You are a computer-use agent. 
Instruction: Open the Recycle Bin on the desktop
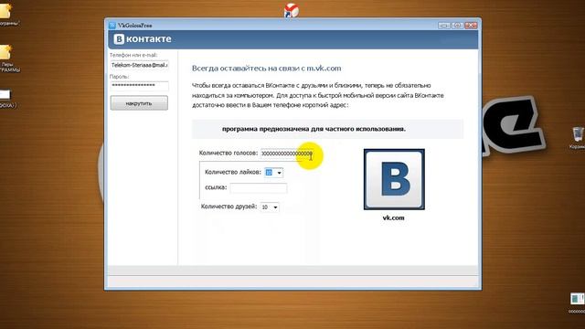(x=578, y=135)
